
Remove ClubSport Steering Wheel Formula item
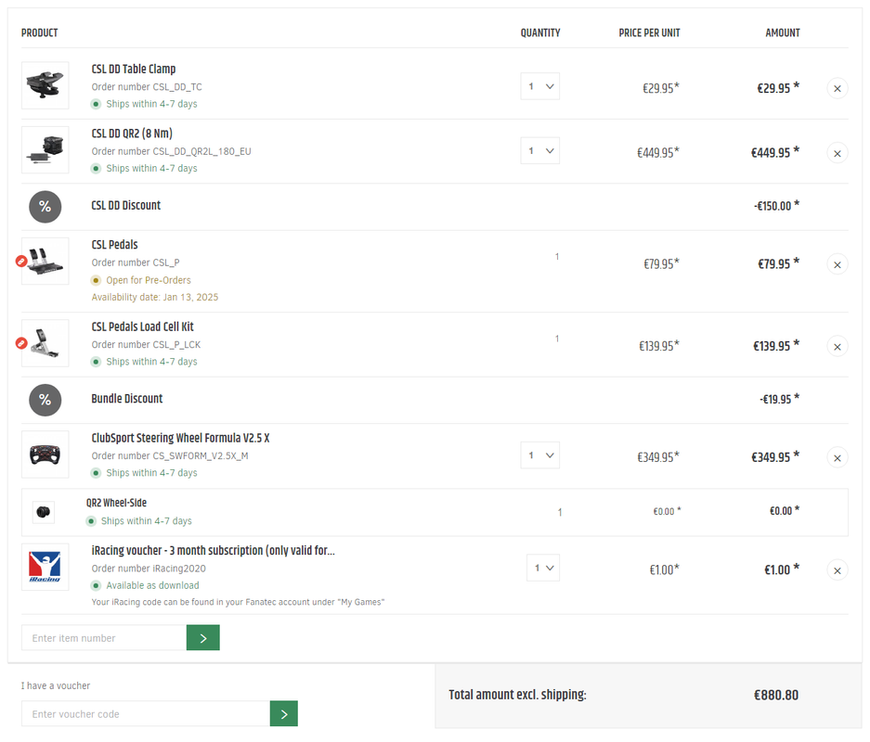pyautogui.click(x=837, y=457)
